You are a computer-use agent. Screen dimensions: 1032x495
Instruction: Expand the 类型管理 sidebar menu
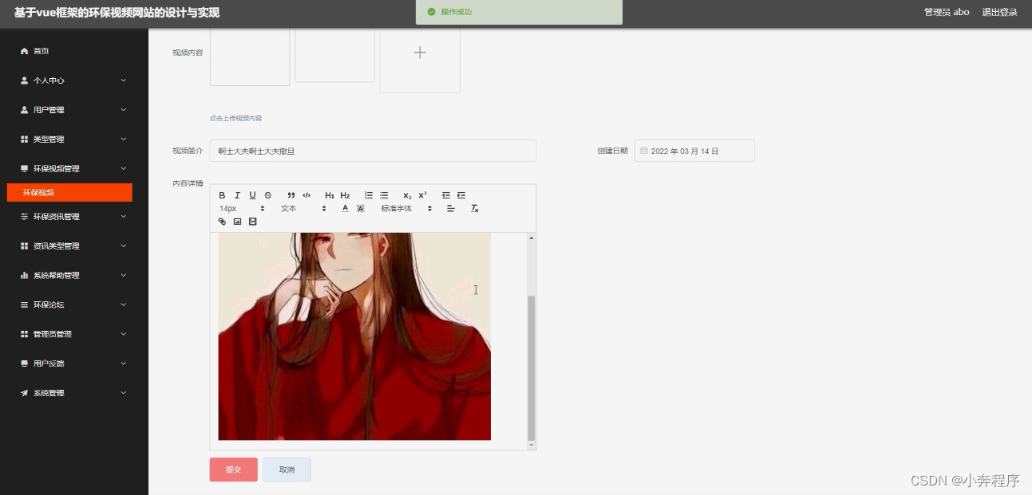(74, 139)
